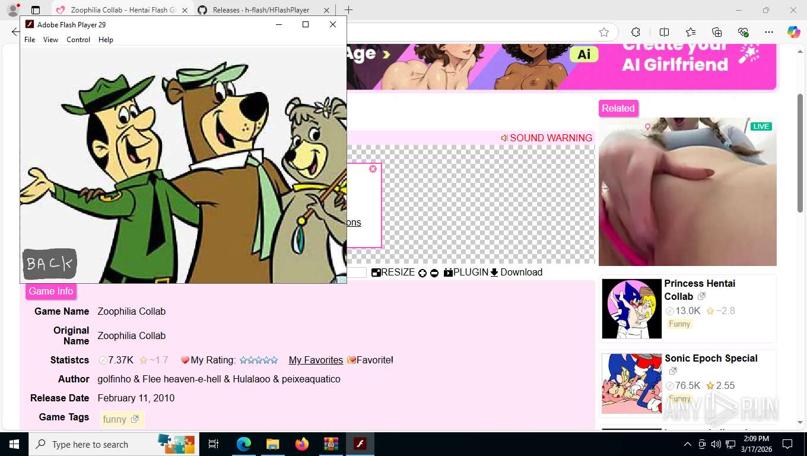The image size is (807, 456).
Task: Click the Related section header
Action: click(618, 108)
